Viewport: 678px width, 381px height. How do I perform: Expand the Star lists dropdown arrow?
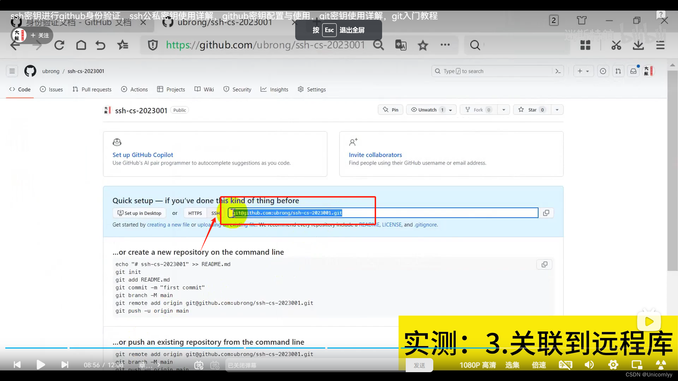(557, 110)
